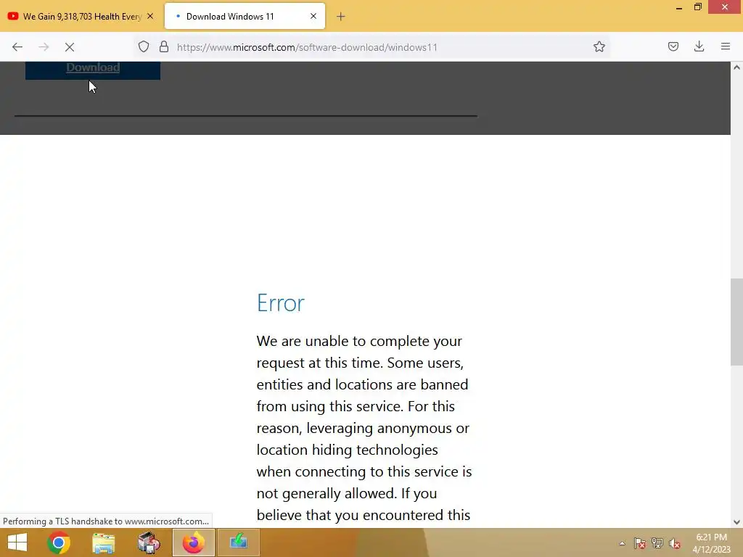Close the YouTube tab
The width and height of the screenshot is (743, 557).
[x=150, y=16]
